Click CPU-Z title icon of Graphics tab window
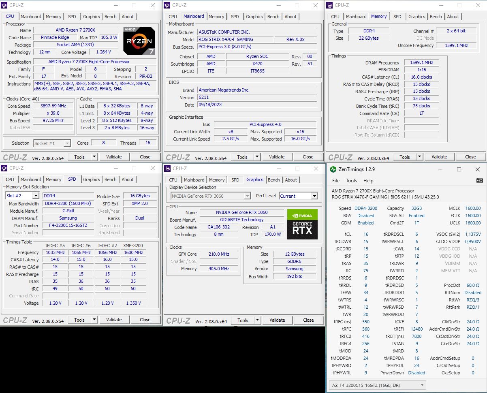487x393 pixels. [167, 169]
